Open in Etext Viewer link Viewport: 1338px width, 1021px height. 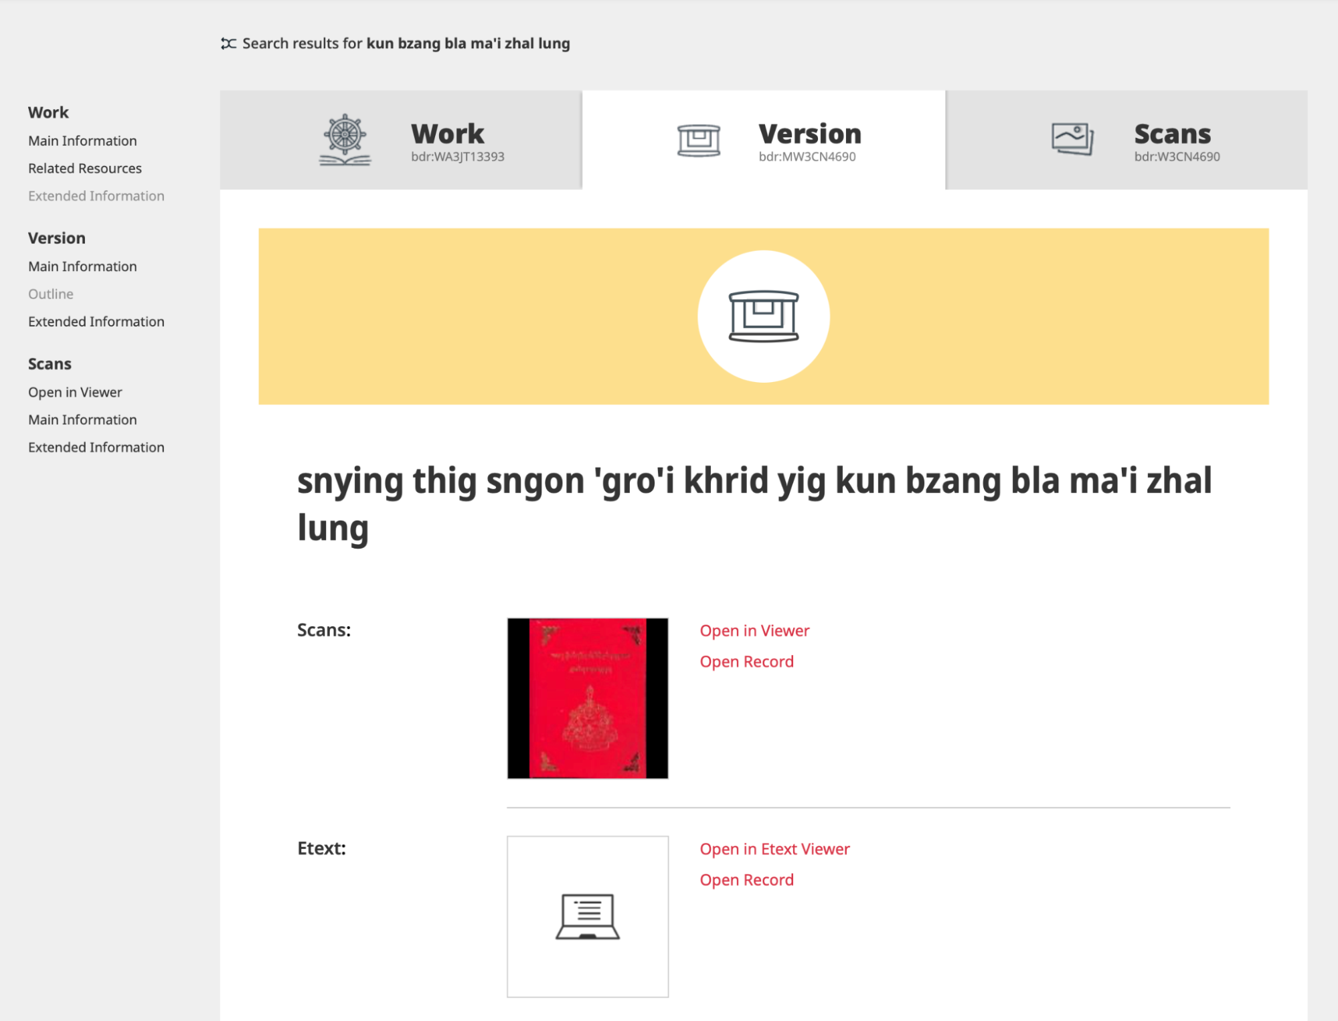[776, 847]
